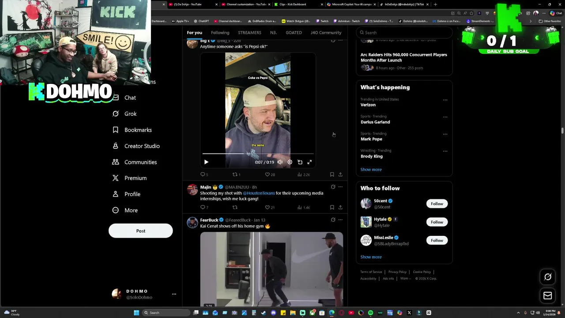
Task: Open Communities in the sidebar
Action: 135,162
